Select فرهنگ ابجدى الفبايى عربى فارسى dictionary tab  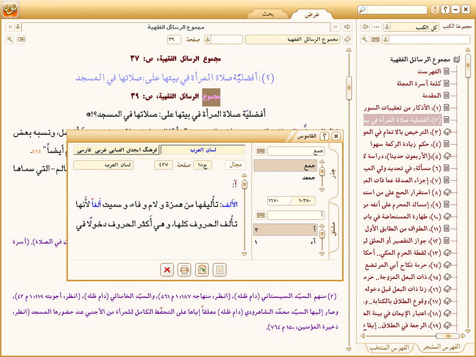[117, 150]
